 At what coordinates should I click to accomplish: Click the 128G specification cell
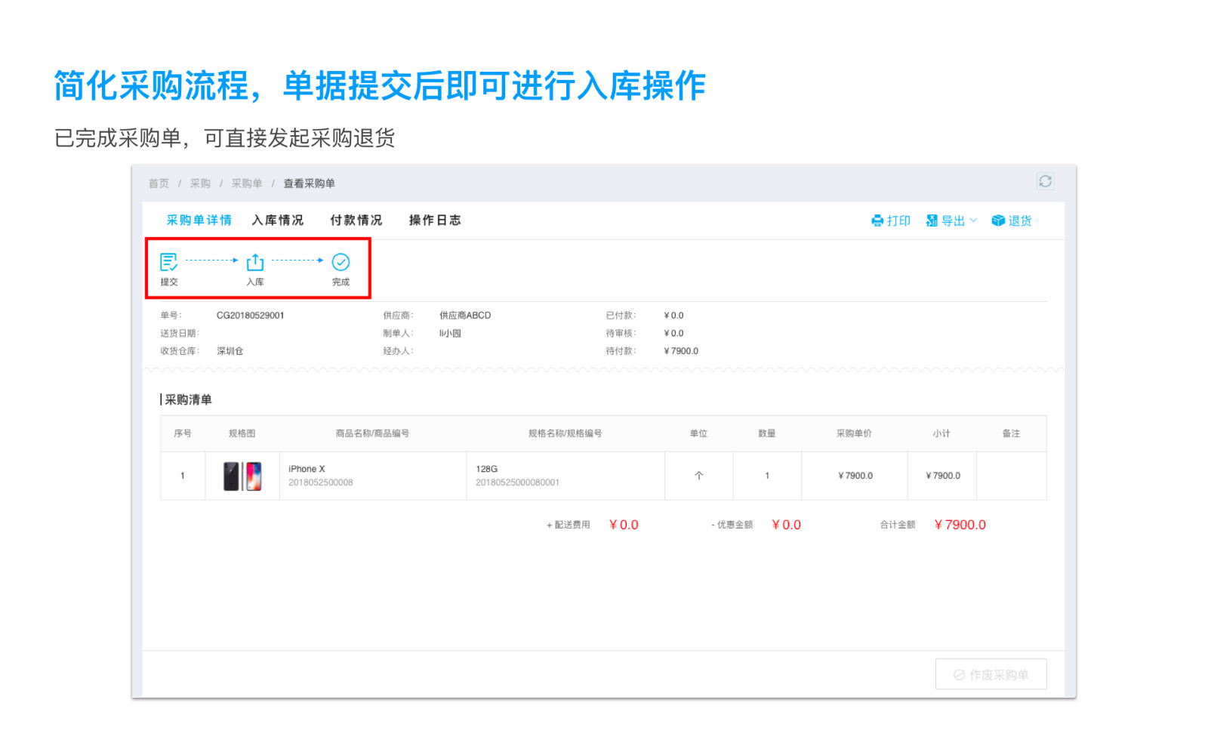(x=487, y=469)
